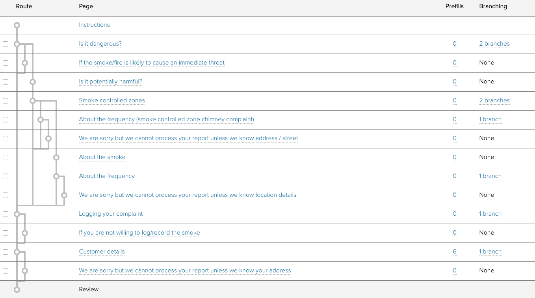The height and width of the screenshot is (298, 535).
Task: Click route node for Logging your complaint
Action: point(17,214)
